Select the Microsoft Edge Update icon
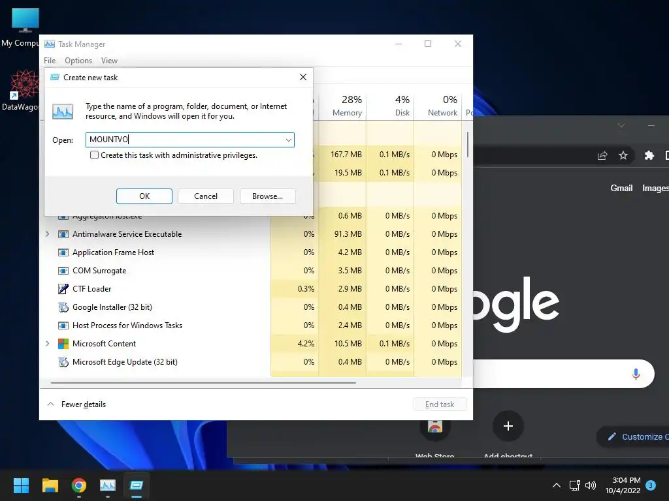 point(63,362)
